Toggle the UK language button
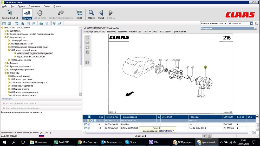This screenshot has height=146, width=260. pyautogui.click(x=204, y=136)
